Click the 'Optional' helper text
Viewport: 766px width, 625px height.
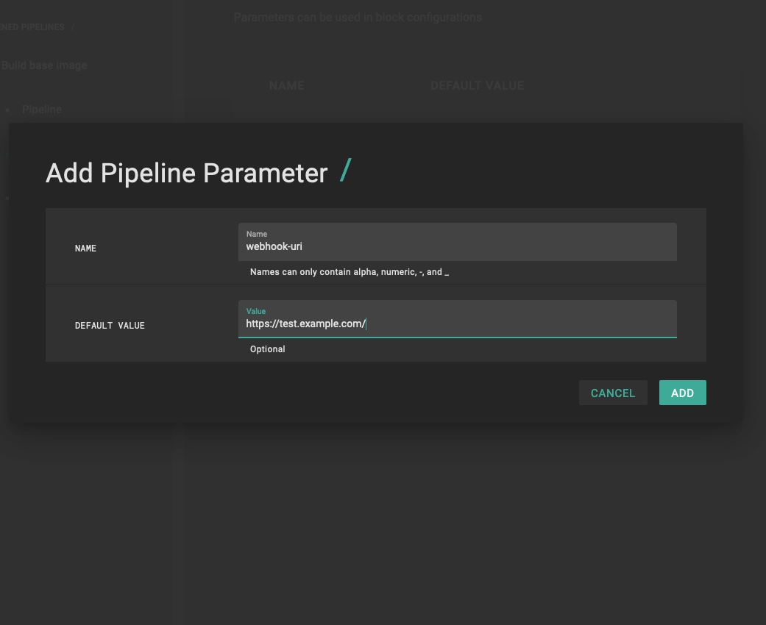(267, 349)
